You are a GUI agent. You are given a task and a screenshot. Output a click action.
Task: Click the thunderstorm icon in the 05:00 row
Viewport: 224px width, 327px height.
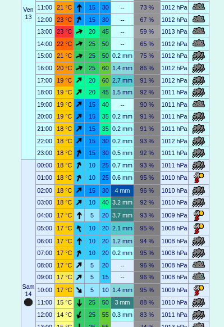pyautogui.click(x=199, y=228)
